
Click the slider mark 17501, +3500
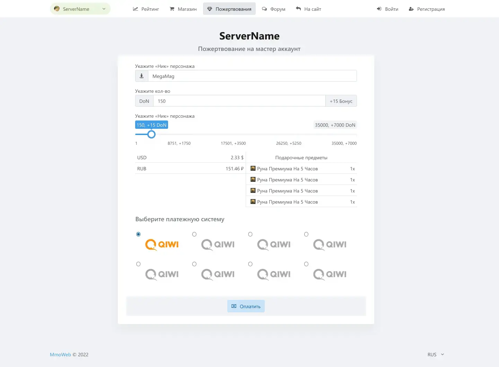tap(233, 143)
